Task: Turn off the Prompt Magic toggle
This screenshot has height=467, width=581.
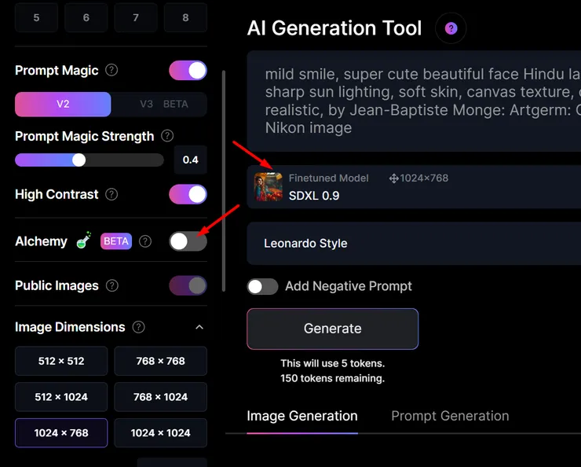Action: 188,71
